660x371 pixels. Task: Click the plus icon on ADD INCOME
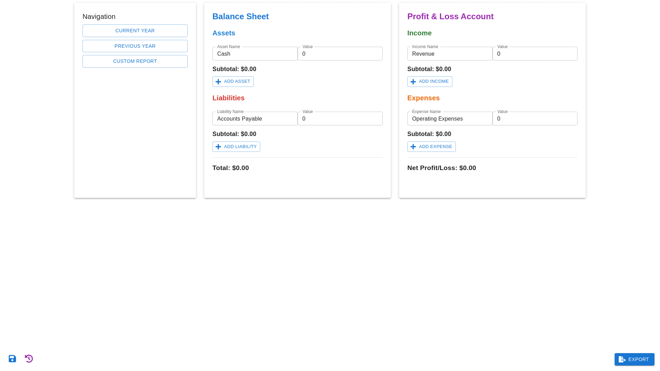pos(413,81)
